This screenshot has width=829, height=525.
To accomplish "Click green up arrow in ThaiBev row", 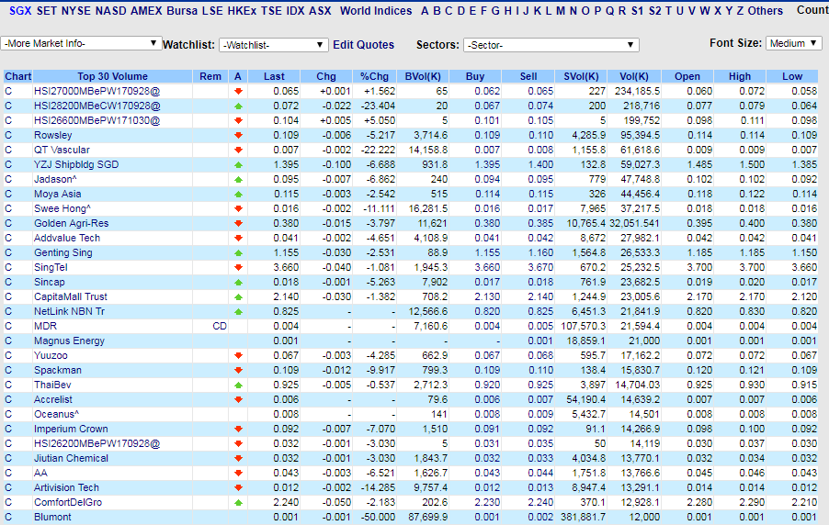I will [238, 385].
